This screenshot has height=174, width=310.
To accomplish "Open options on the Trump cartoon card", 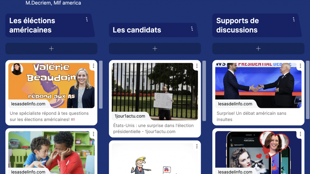I will [x=197, y=146].
